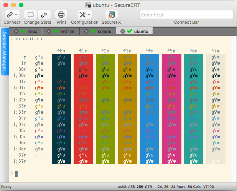This screenshot has width=237, height=191.
Task: Focus the Enter host field
Action: tap(186, 15)
